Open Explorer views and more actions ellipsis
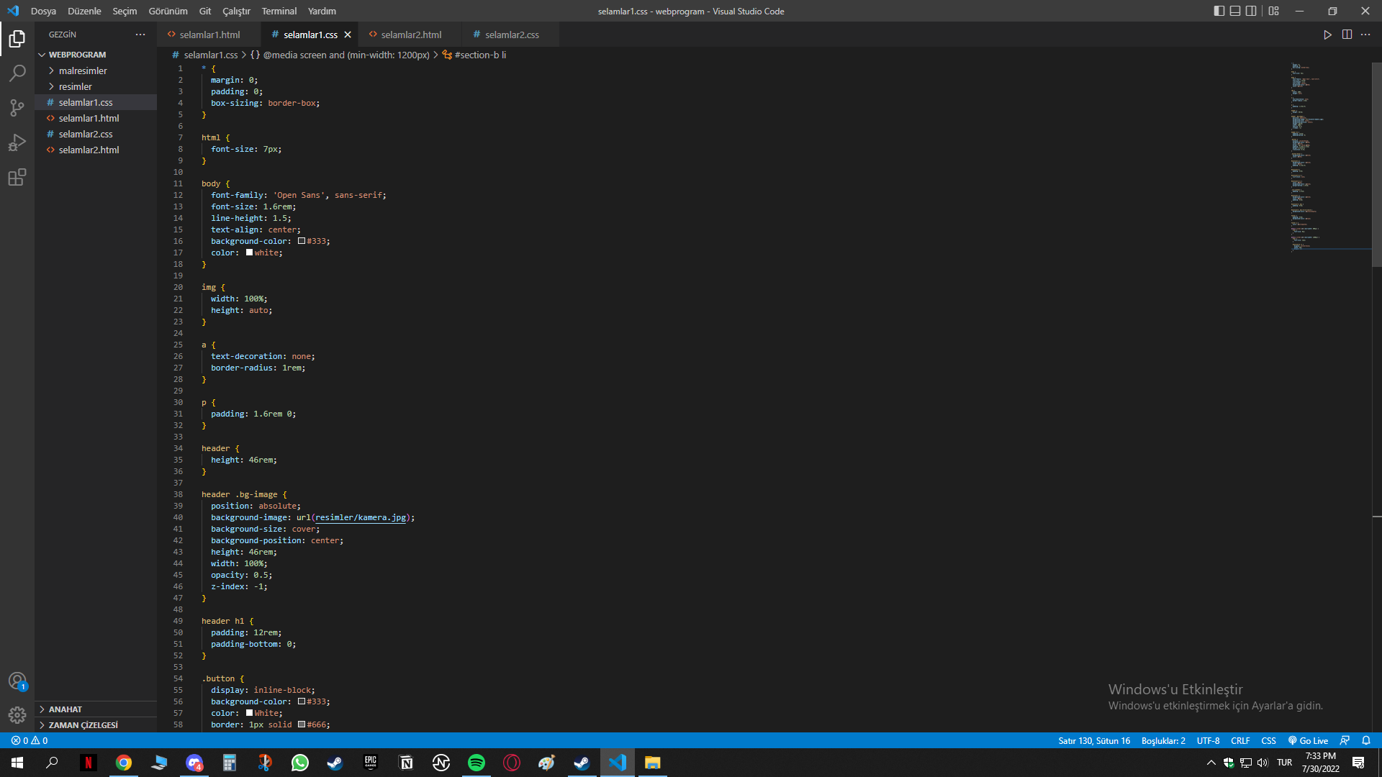The height and width of the screenshot is (777, 1382). point(140,35)
